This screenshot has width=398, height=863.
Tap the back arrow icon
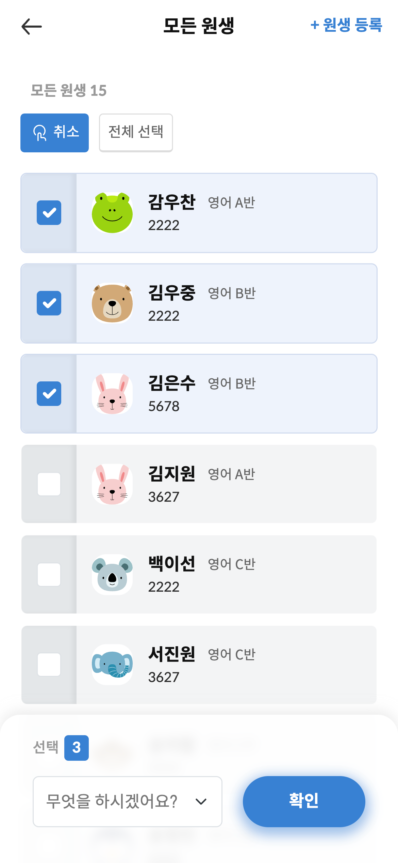pos(32,27)
